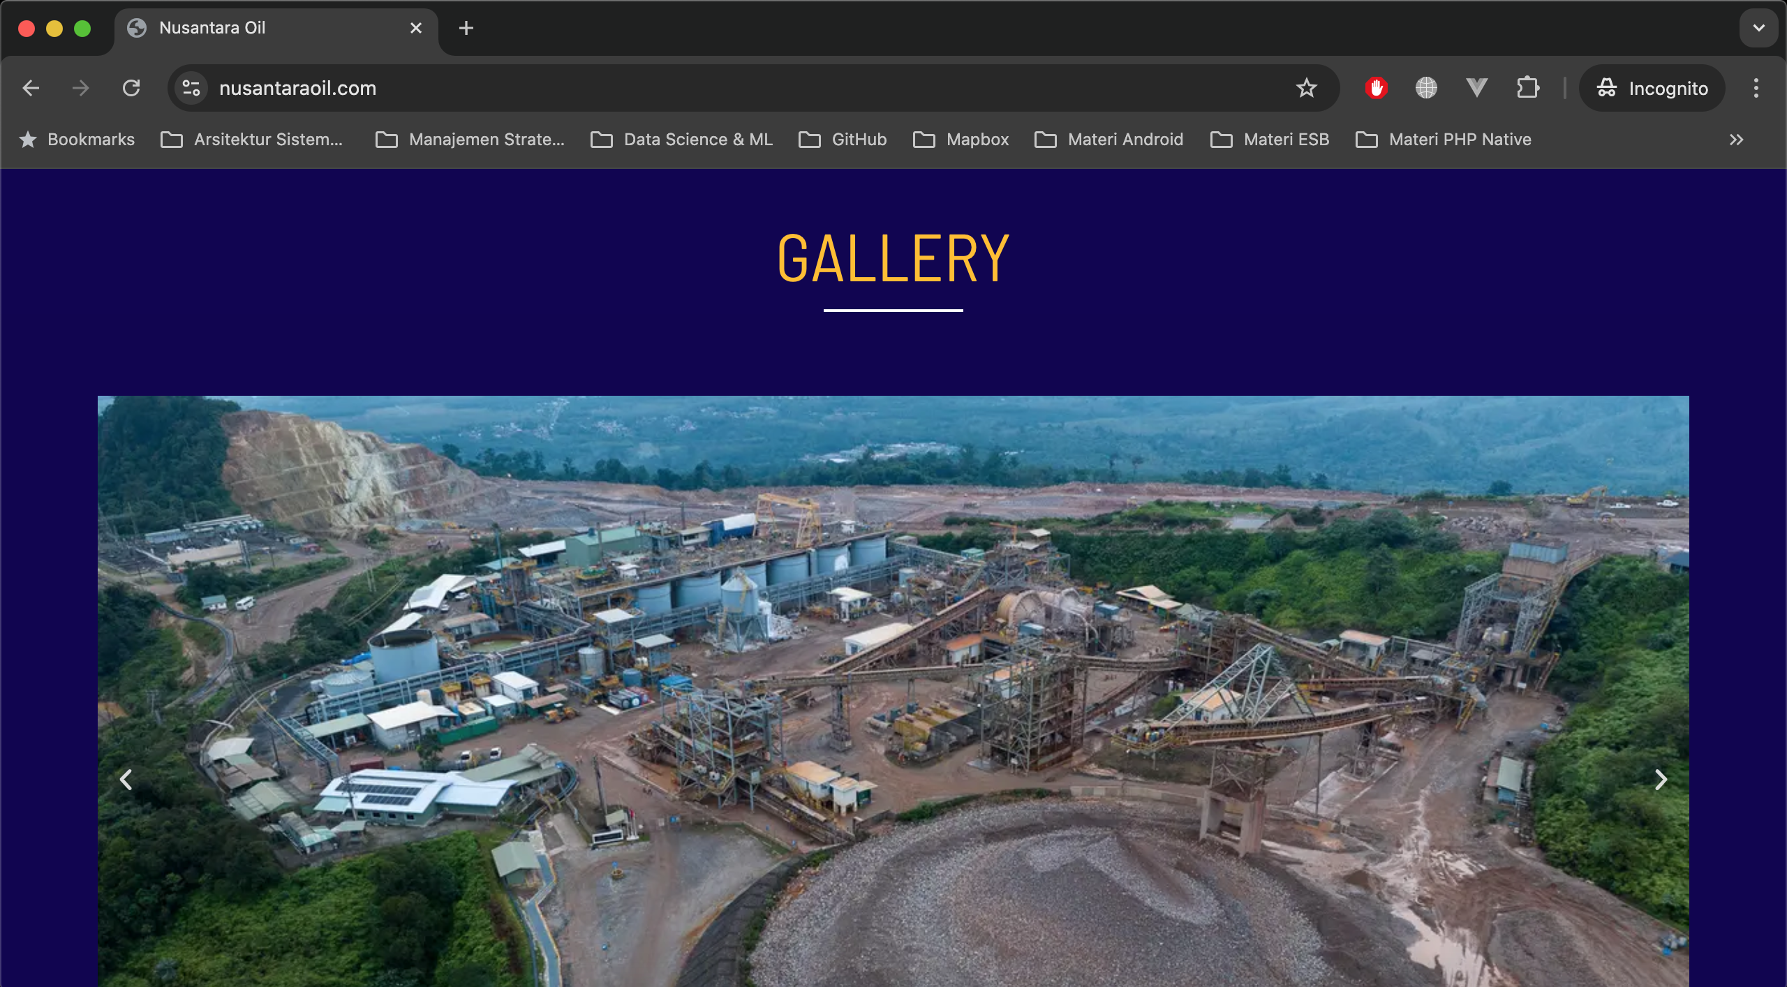Click the forward navigation arrow
This screenshot has height=987, width=1787.
point(81,88)
